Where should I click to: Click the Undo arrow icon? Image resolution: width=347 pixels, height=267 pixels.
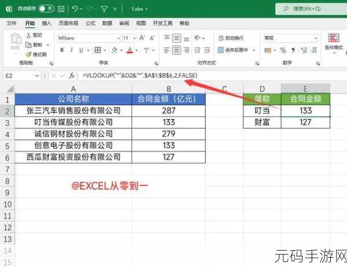coord(75,9)
